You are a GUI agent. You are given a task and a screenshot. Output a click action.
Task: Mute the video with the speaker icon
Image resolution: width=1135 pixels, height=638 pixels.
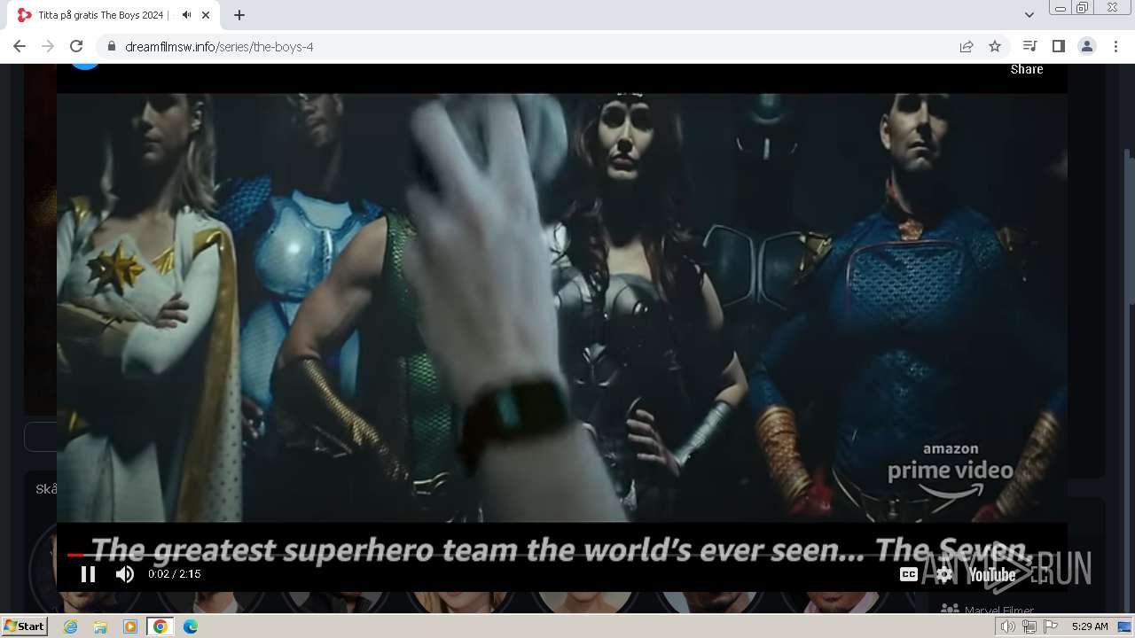(x=125, y=574)
